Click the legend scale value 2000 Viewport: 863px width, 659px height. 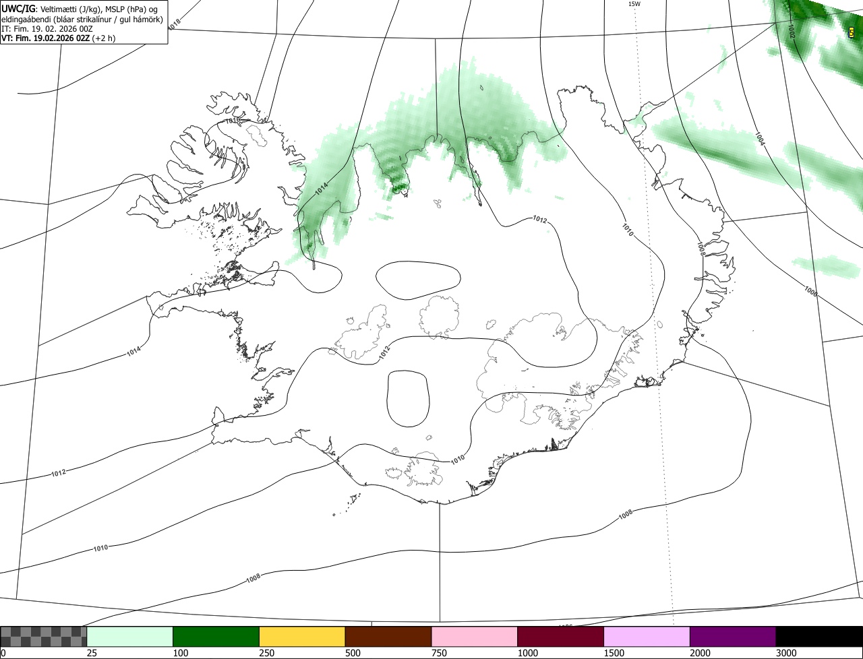(700, 653)
